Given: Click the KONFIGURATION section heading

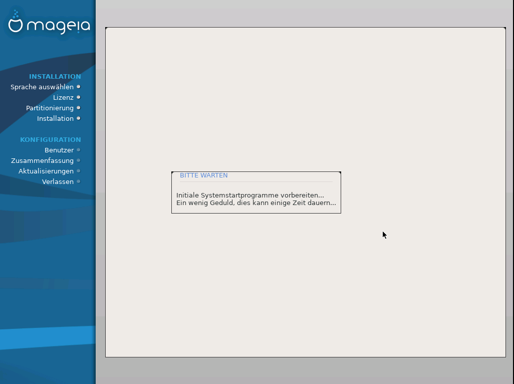Looking at the screenshot, I should [x=51, y=140].
